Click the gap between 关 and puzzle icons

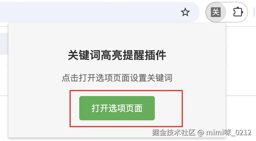[x=228, y=12]
